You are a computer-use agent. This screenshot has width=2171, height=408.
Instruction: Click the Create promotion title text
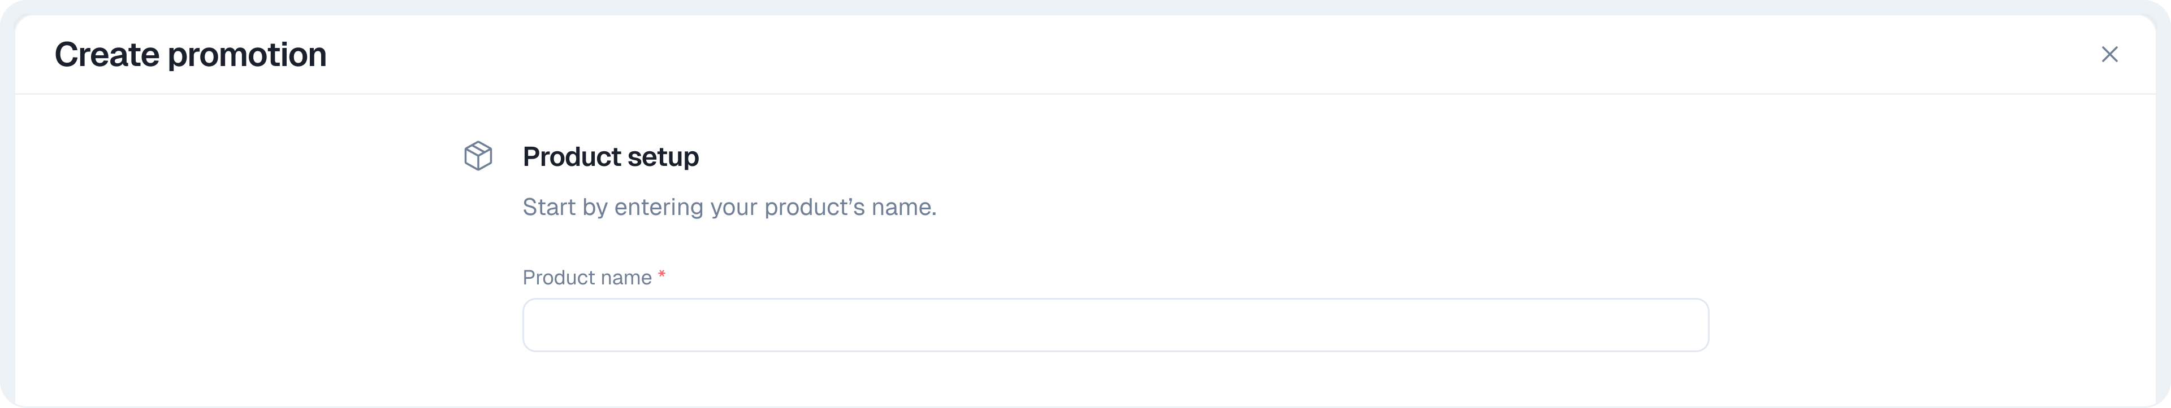pyautogui.click(x=191, y=54)
